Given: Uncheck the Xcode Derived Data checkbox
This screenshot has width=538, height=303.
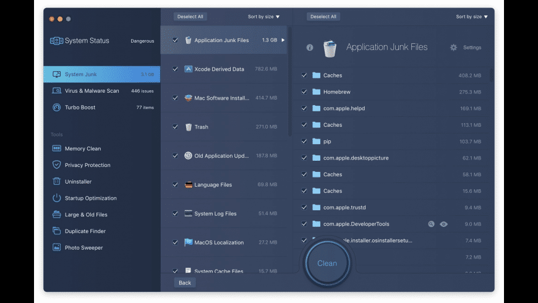Looking at the screenshot, I should coord(175,69).
